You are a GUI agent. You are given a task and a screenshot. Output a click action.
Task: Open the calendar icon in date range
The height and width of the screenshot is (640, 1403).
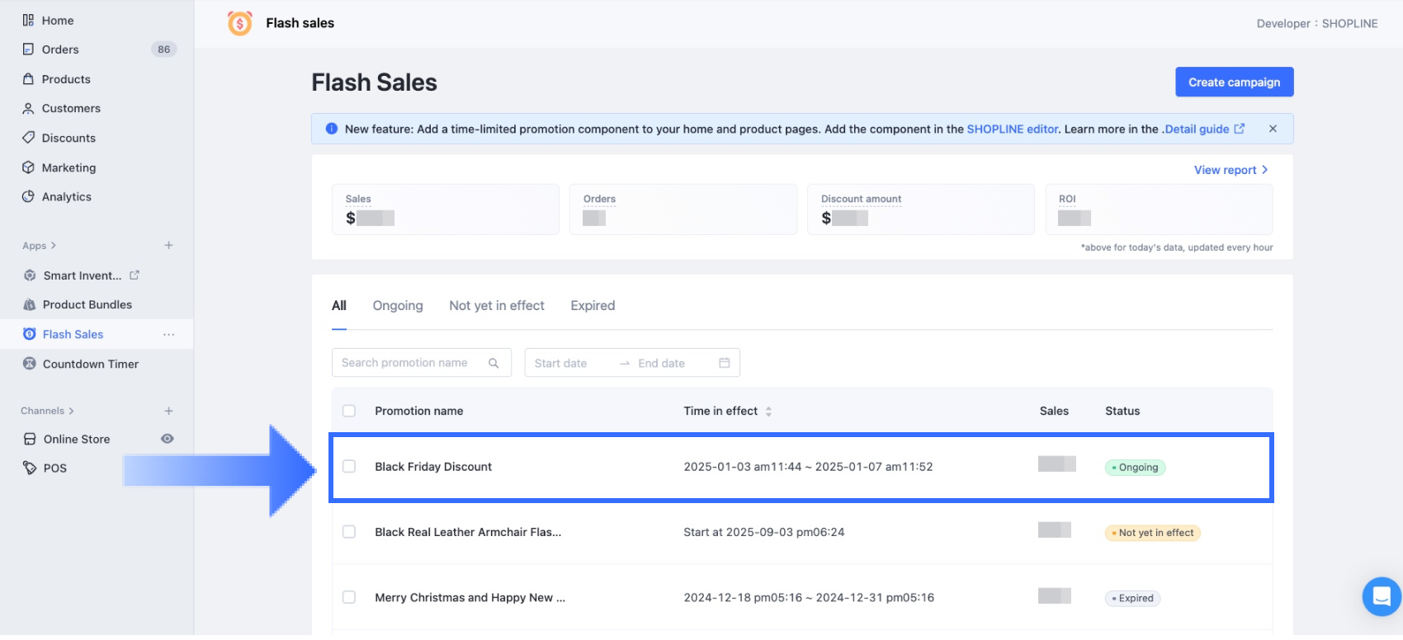[725, 363]
